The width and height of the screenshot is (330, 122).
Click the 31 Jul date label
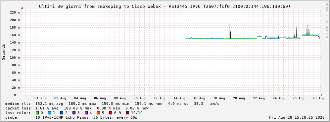pos(40,98)
